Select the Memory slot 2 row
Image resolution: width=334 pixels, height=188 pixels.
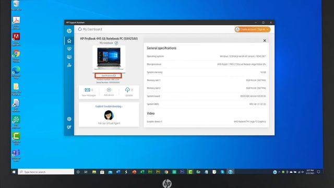click(206, 88)
